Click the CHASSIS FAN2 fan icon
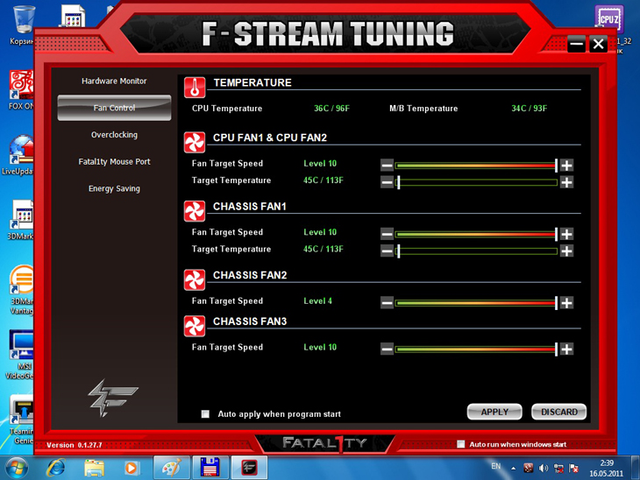Viewport: 640px width, 480px height. (194, 279)
